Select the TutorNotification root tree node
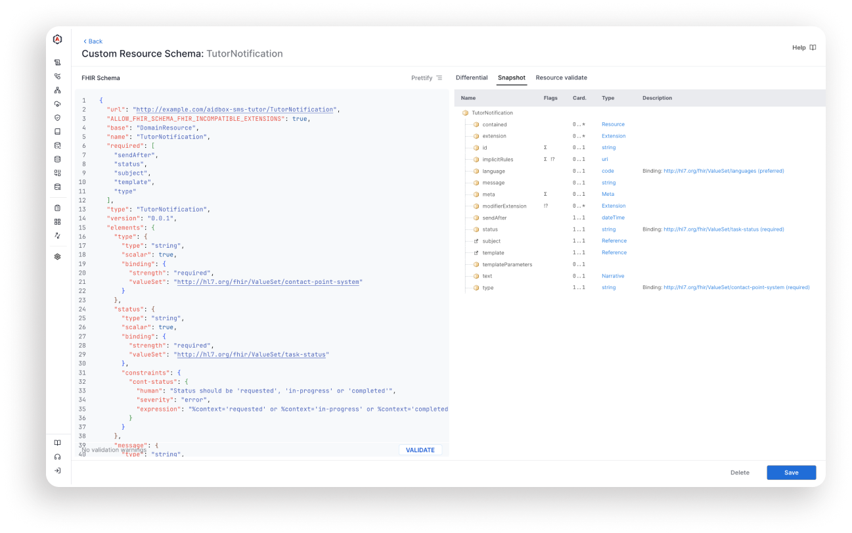Viewport: 852px width, 533px height. tap(491, 113)
